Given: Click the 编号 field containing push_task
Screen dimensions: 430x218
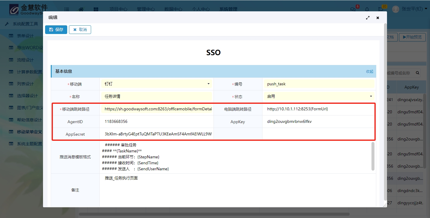Looking at the screenshot, I should click(319, 84).
